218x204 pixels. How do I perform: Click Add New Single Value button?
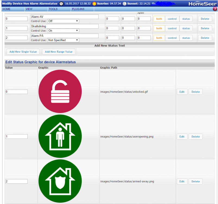23,52
